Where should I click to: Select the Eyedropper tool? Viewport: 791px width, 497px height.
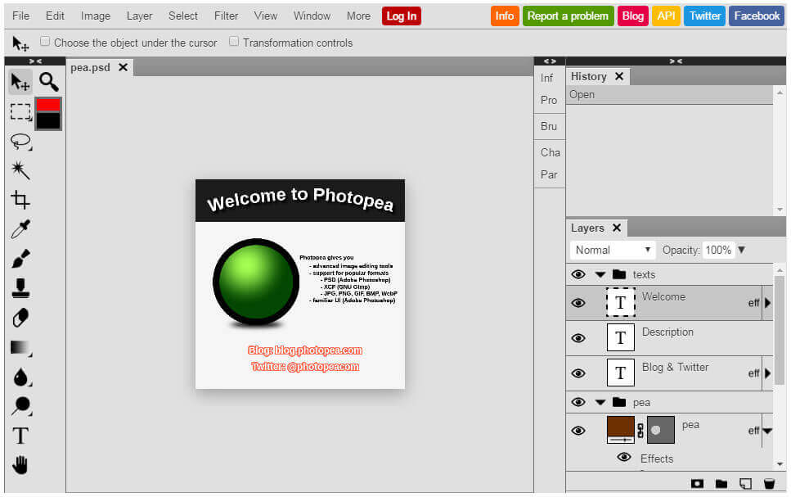pyautogui.click(x=20, y=229)
